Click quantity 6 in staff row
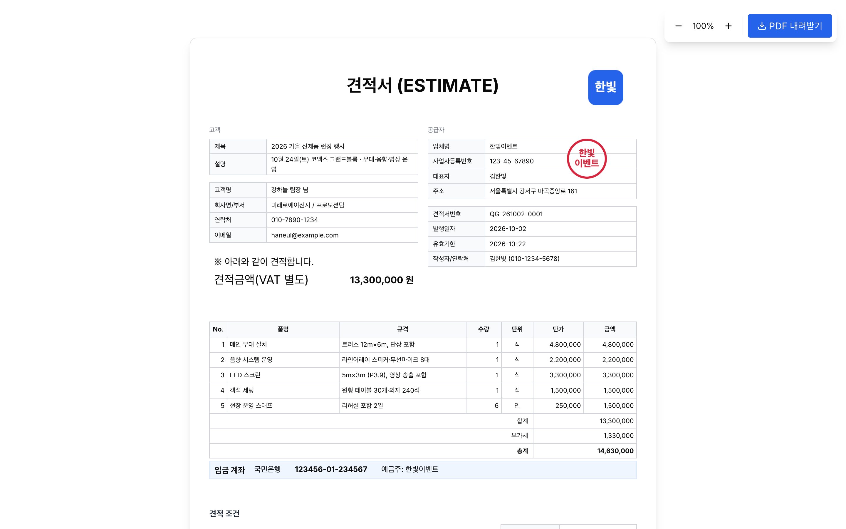 pyautogui.click(x=496, y=406)
